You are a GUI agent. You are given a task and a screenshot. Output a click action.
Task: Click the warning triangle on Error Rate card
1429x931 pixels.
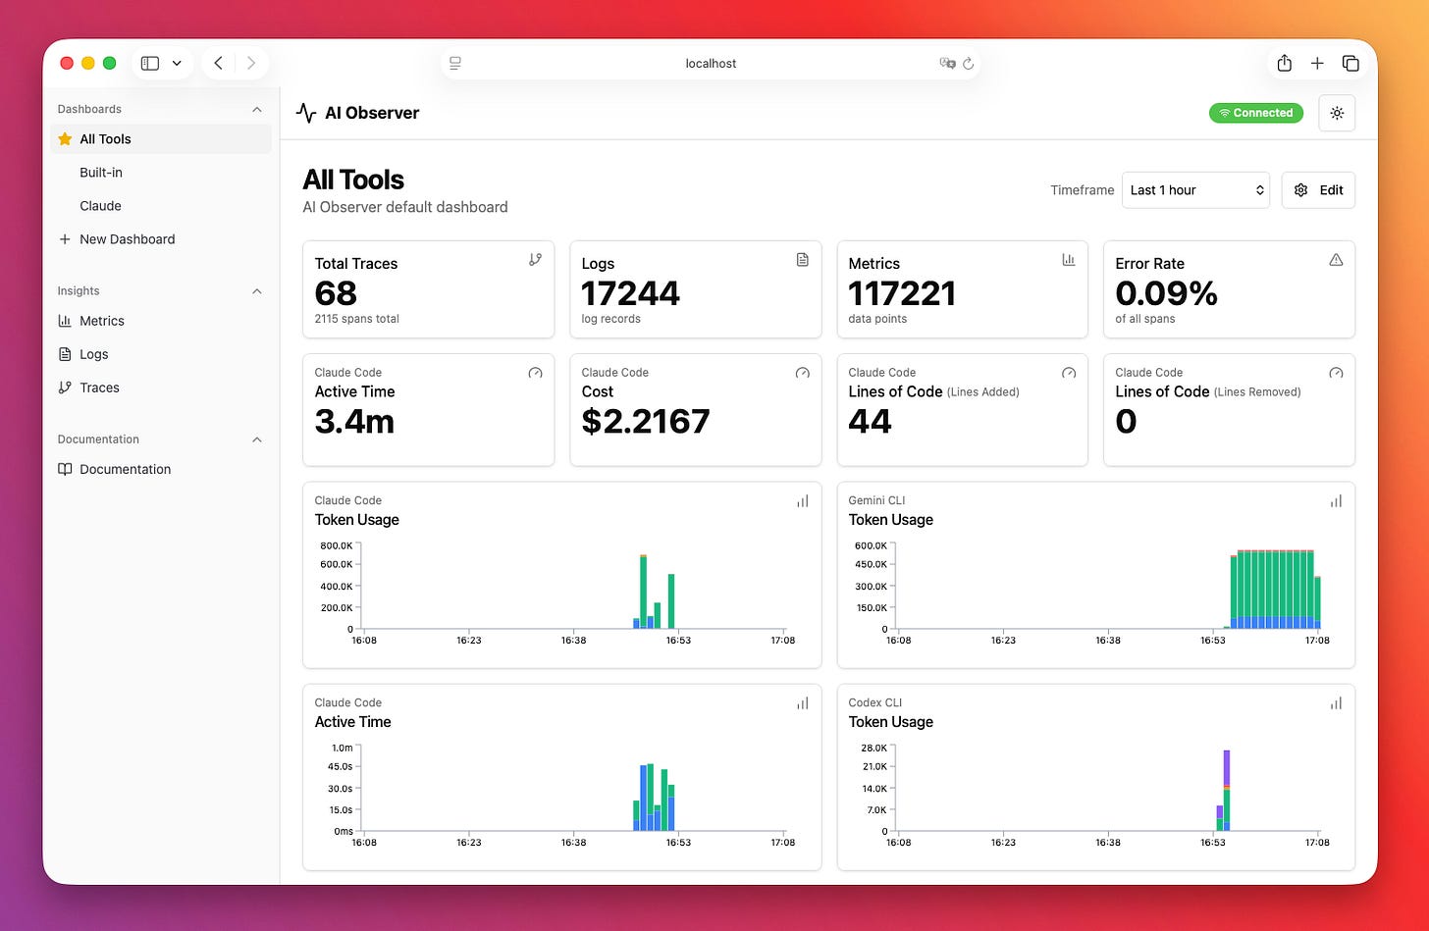click(1336, 259)
